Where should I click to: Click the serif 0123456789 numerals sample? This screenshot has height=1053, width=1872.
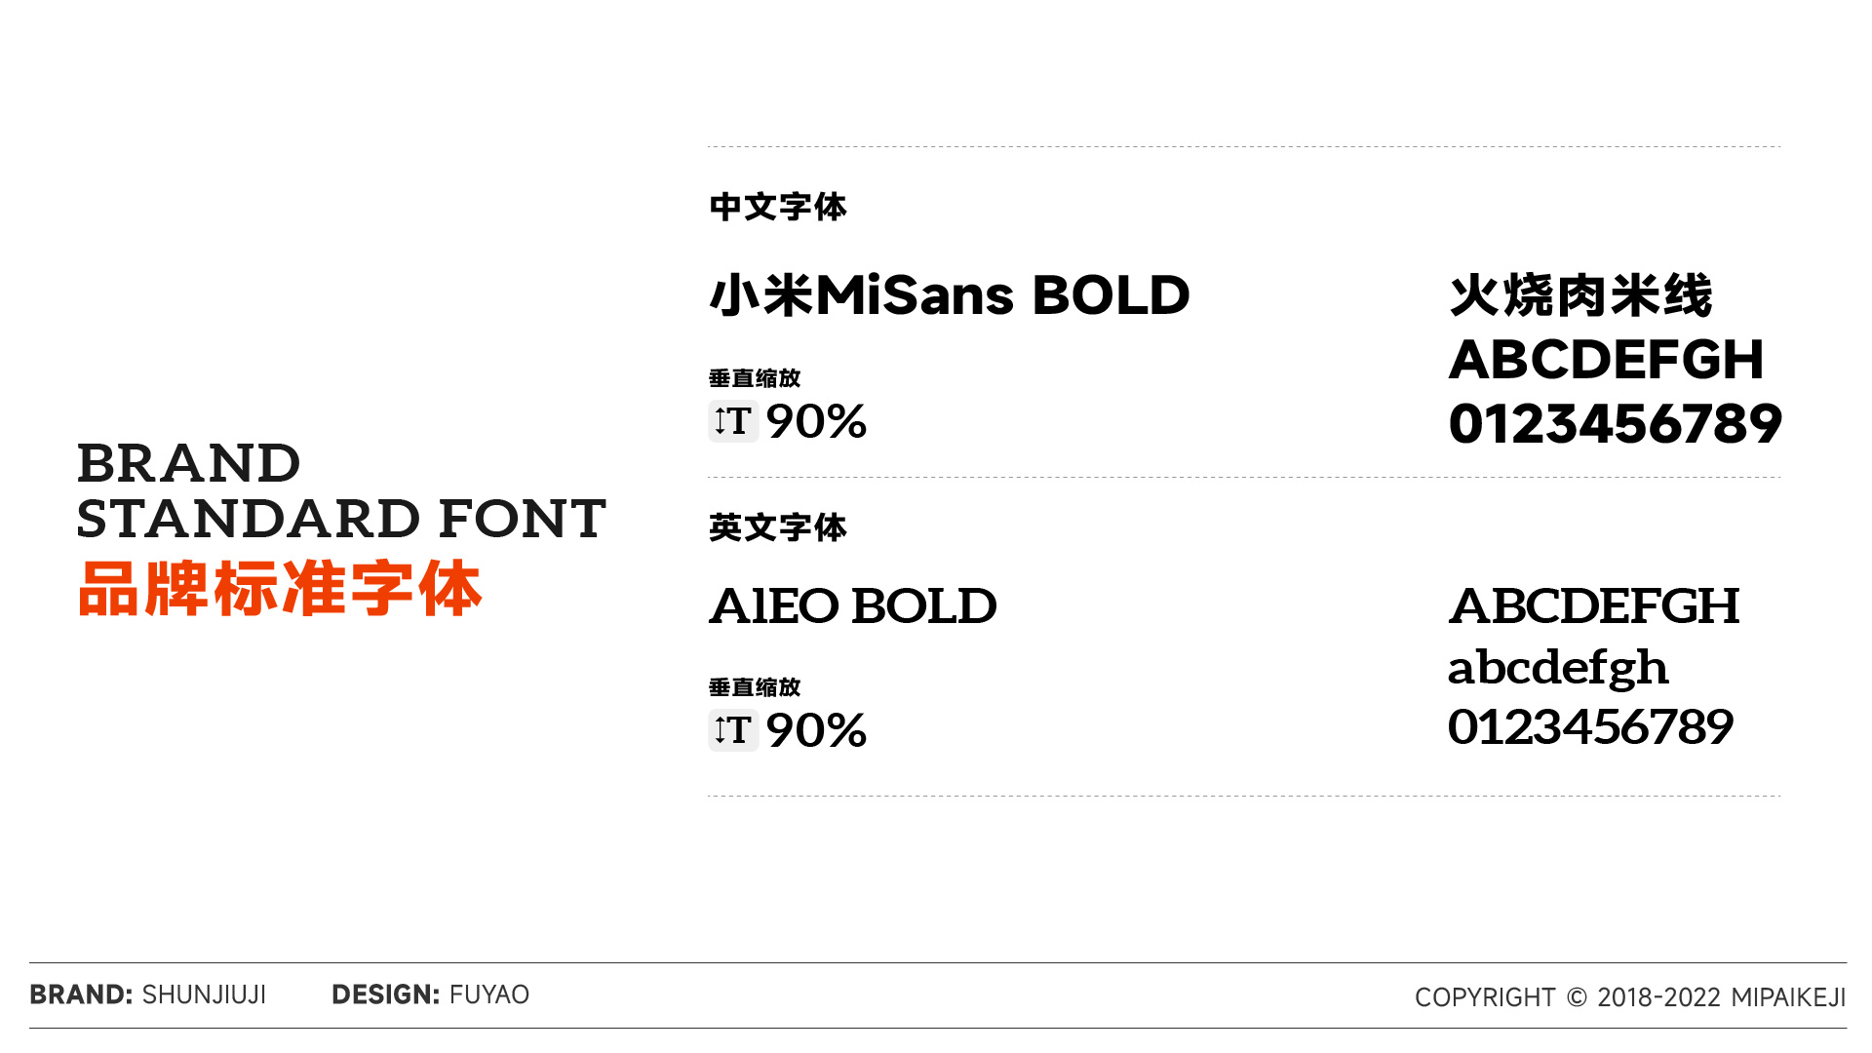[x=1591, y=727]
